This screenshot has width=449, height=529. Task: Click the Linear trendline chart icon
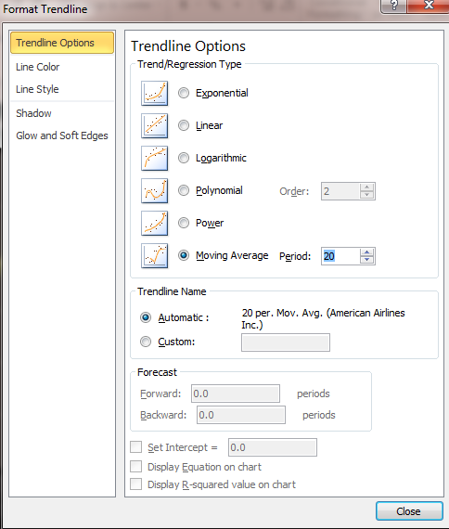pyautogui.click(x=155, y=126)
